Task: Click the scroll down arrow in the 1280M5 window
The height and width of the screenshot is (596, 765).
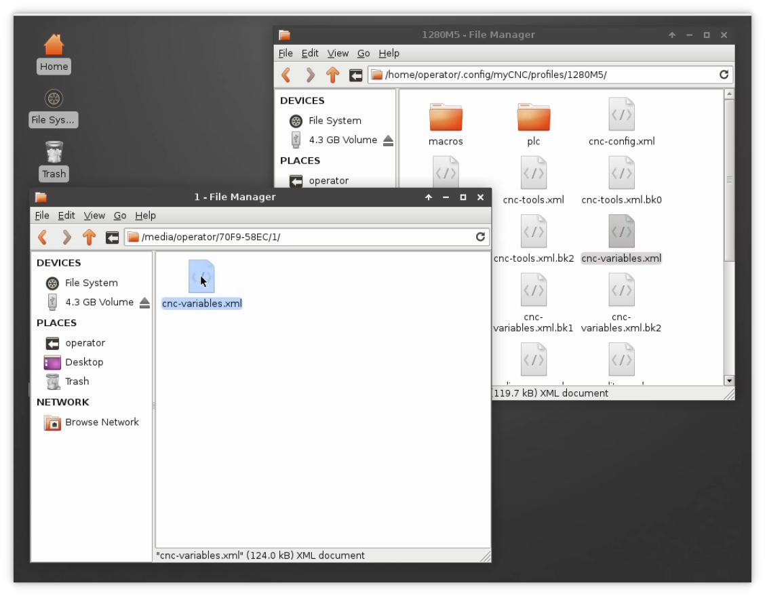Action: [729, 380]
